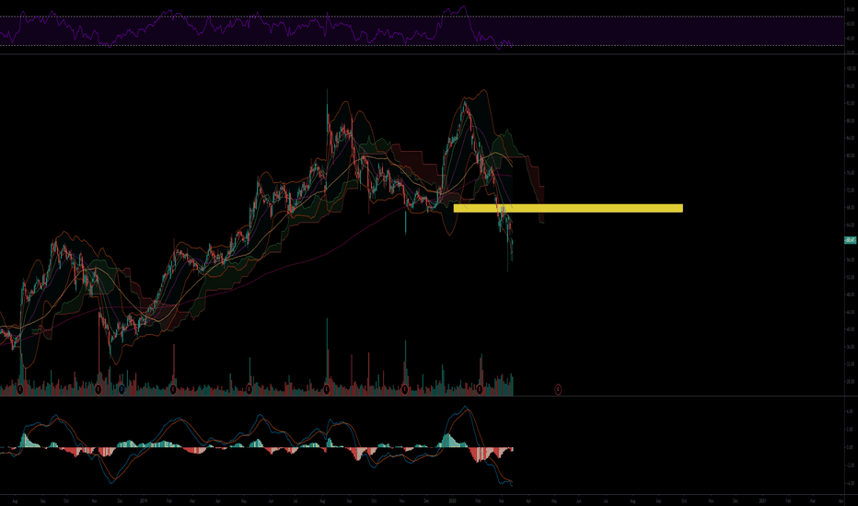
Task: Open the November 2018 earnings marker
Action: [x=99, y=389]
